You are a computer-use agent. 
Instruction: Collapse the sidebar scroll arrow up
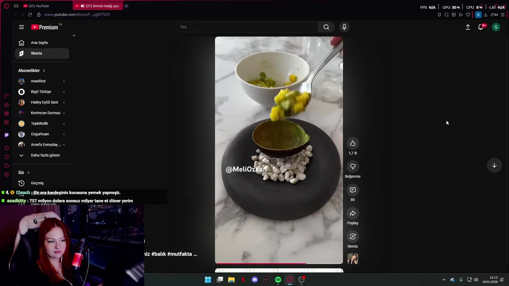pos(74,36)
